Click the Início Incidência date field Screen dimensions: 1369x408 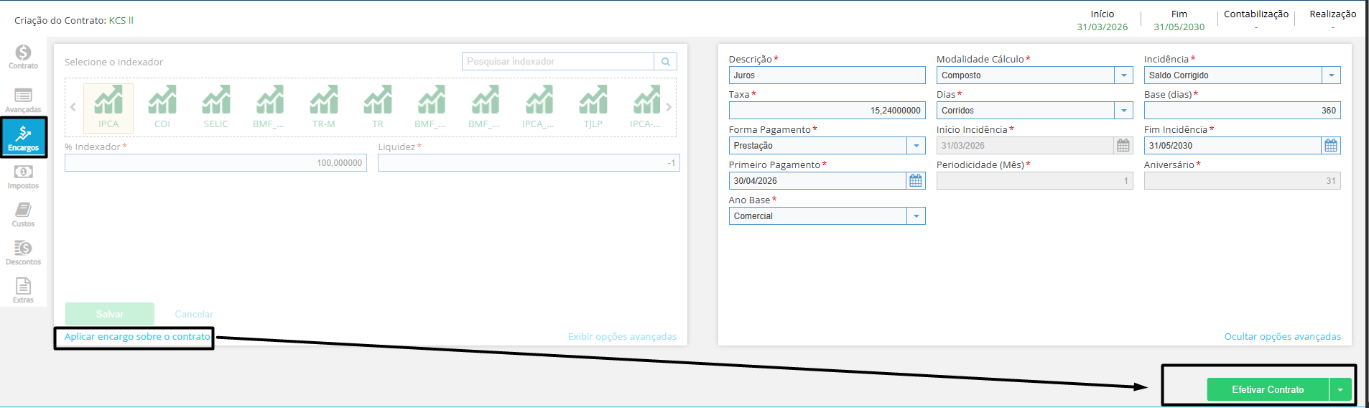[x=1026, y=146]
